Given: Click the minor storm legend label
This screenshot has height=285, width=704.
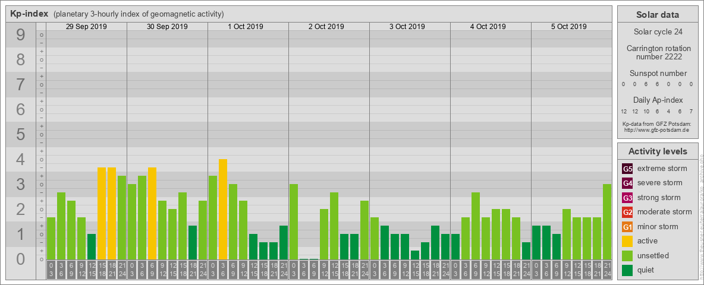Looking at the screenshot, I should click(658, 227).
